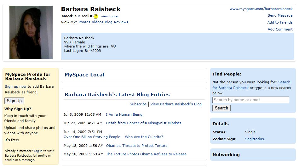
Task: Click the '99 / Female' text
Action: point(75,42)
